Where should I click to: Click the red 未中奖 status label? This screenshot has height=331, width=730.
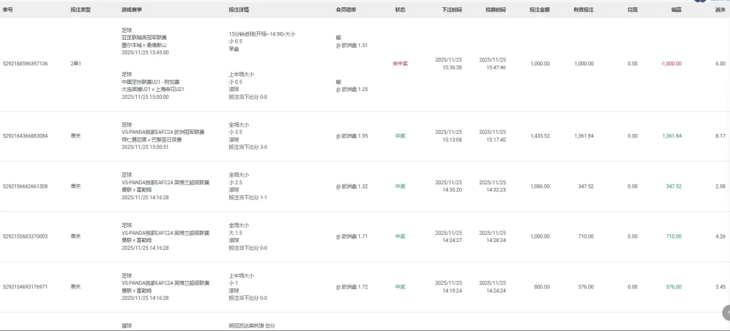pos(400,64)
